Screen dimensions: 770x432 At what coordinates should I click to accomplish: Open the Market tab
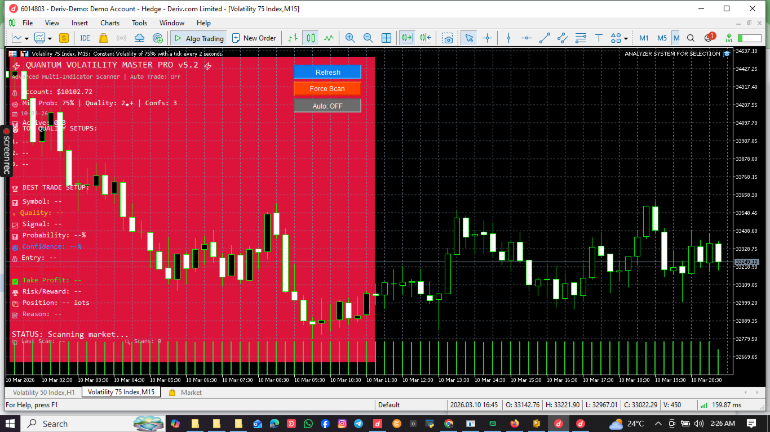[x=185, y=392]
